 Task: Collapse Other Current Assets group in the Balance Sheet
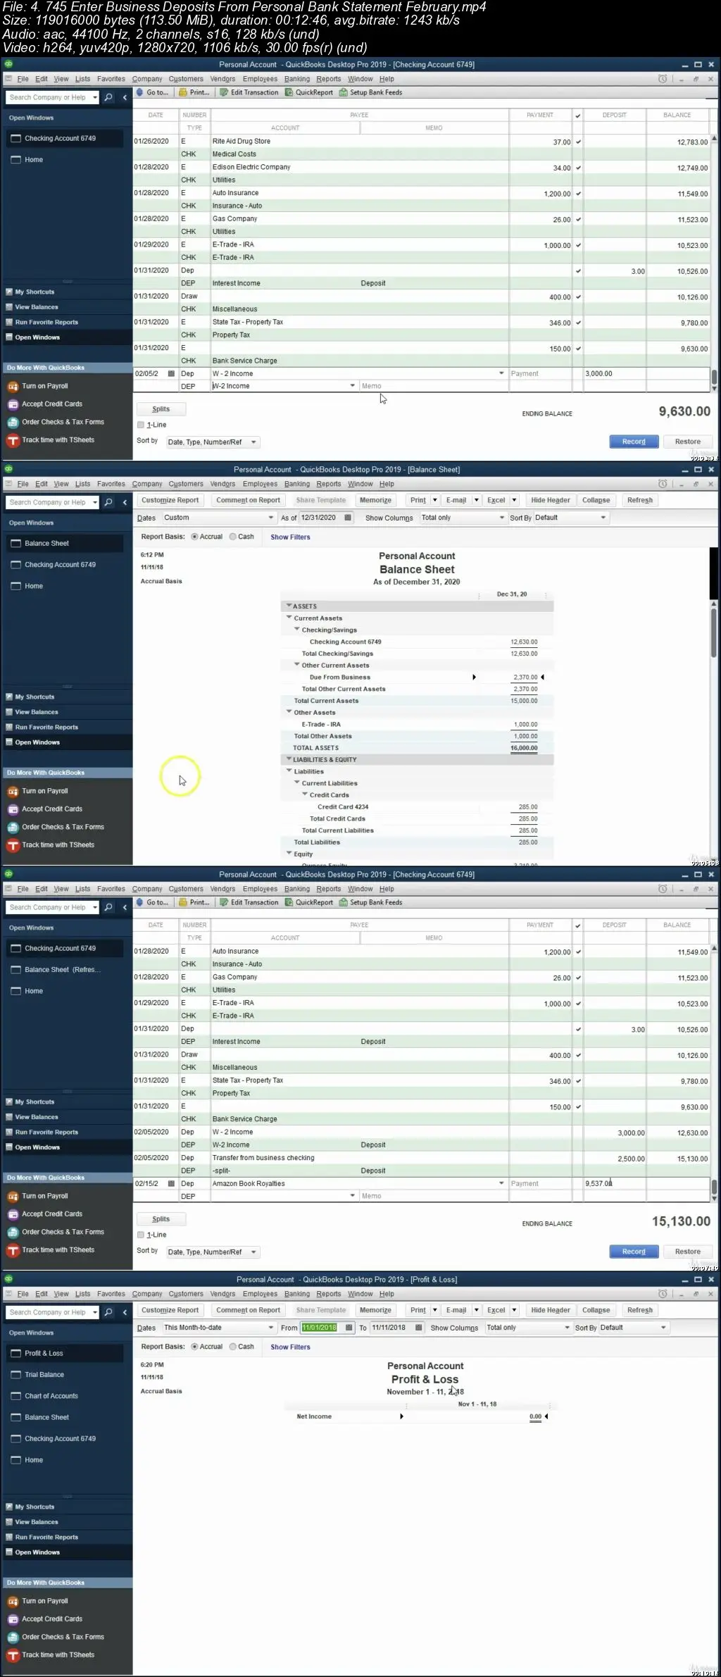click(x=297, y=665)
